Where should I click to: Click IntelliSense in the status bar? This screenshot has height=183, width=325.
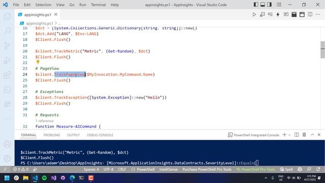pos(168,169)
